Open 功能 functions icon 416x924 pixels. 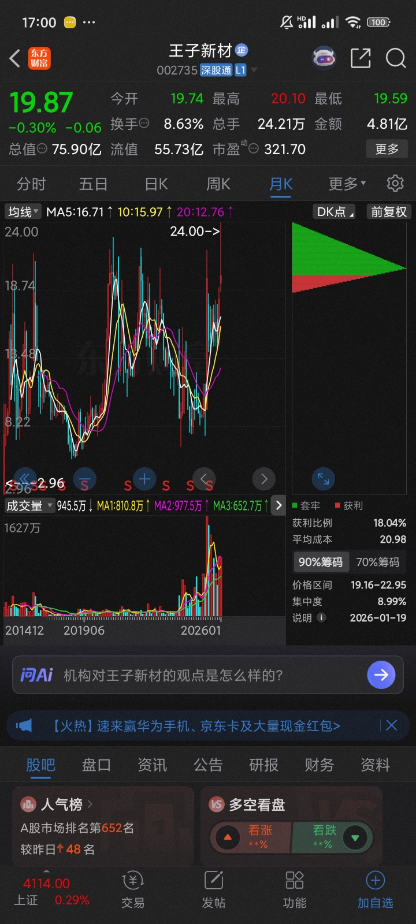(x=295, y=890)
